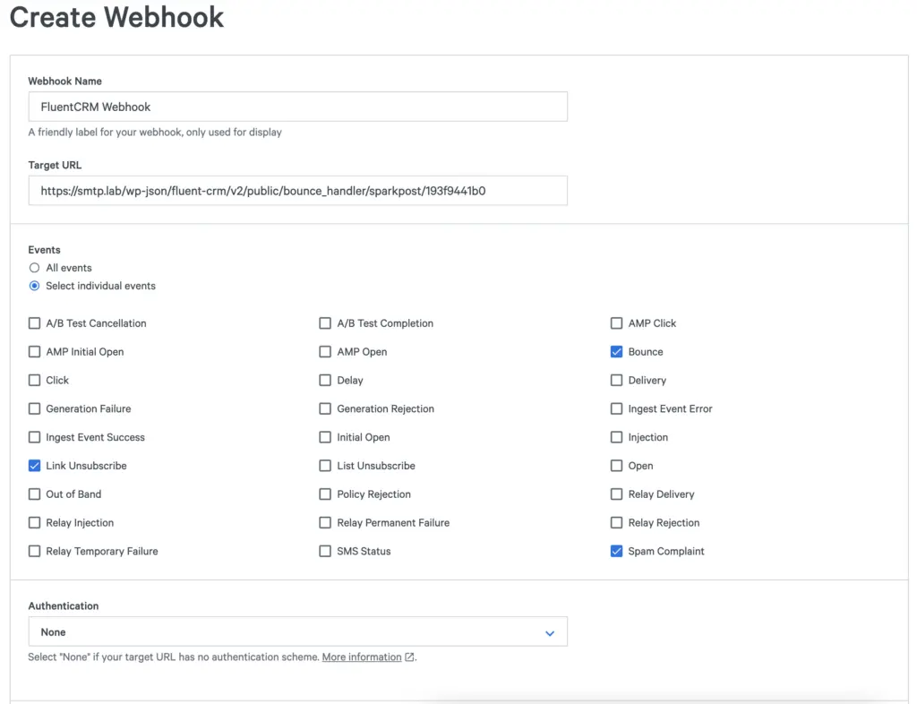The width and height of the screenshot is (917, 704).
Task: Check the SMS Status checkbox
Action: [x=325, y=552]
